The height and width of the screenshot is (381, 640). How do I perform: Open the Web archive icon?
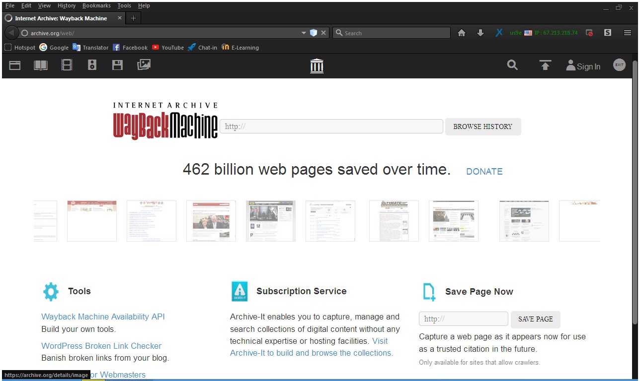click(15, 65)
